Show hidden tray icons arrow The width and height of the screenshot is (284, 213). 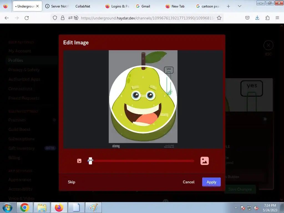(x=236, y=208)
